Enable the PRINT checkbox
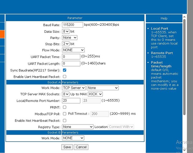193x153 pixels. point(64,107)
